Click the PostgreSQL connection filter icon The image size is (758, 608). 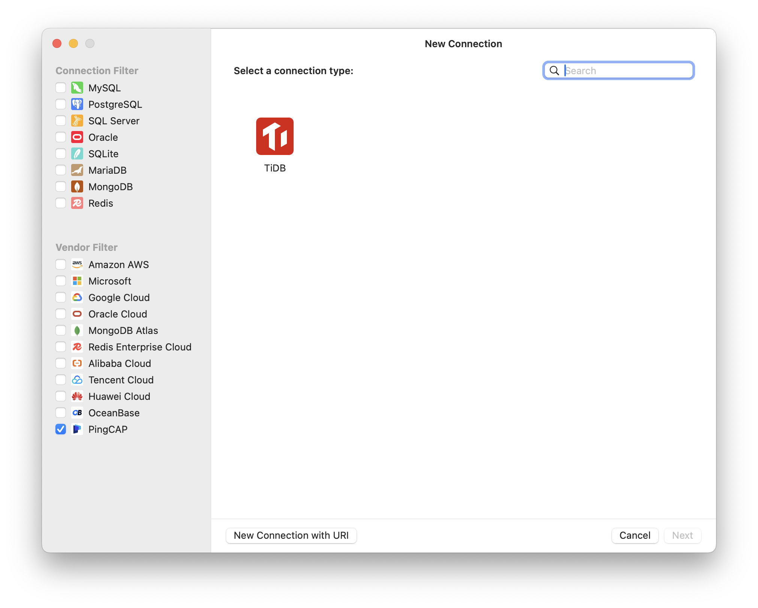[76, 104]
